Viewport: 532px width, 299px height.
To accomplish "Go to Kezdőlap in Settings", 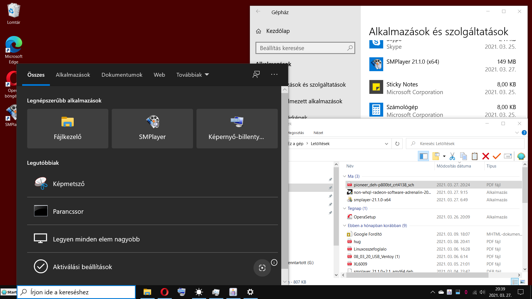I will pos(278,31).
